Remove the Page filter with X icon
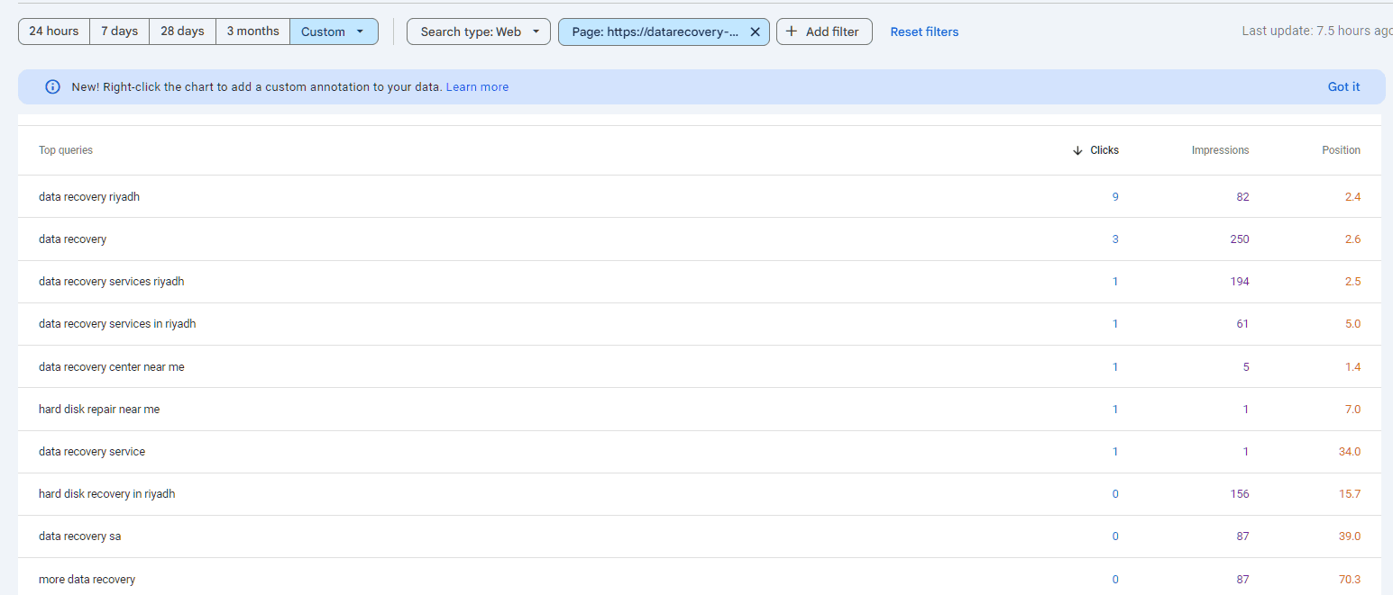Screen dimensions: 1393x595 pyautogui.click(x=755, y=32)
